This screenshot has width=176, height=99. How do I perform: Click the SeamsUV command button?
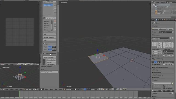[x=51, y=62]
